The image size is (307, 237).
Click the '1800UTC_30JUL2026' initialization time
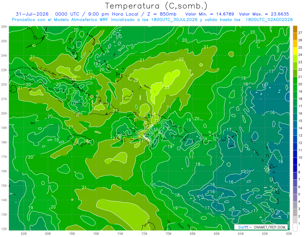(174, 20)
